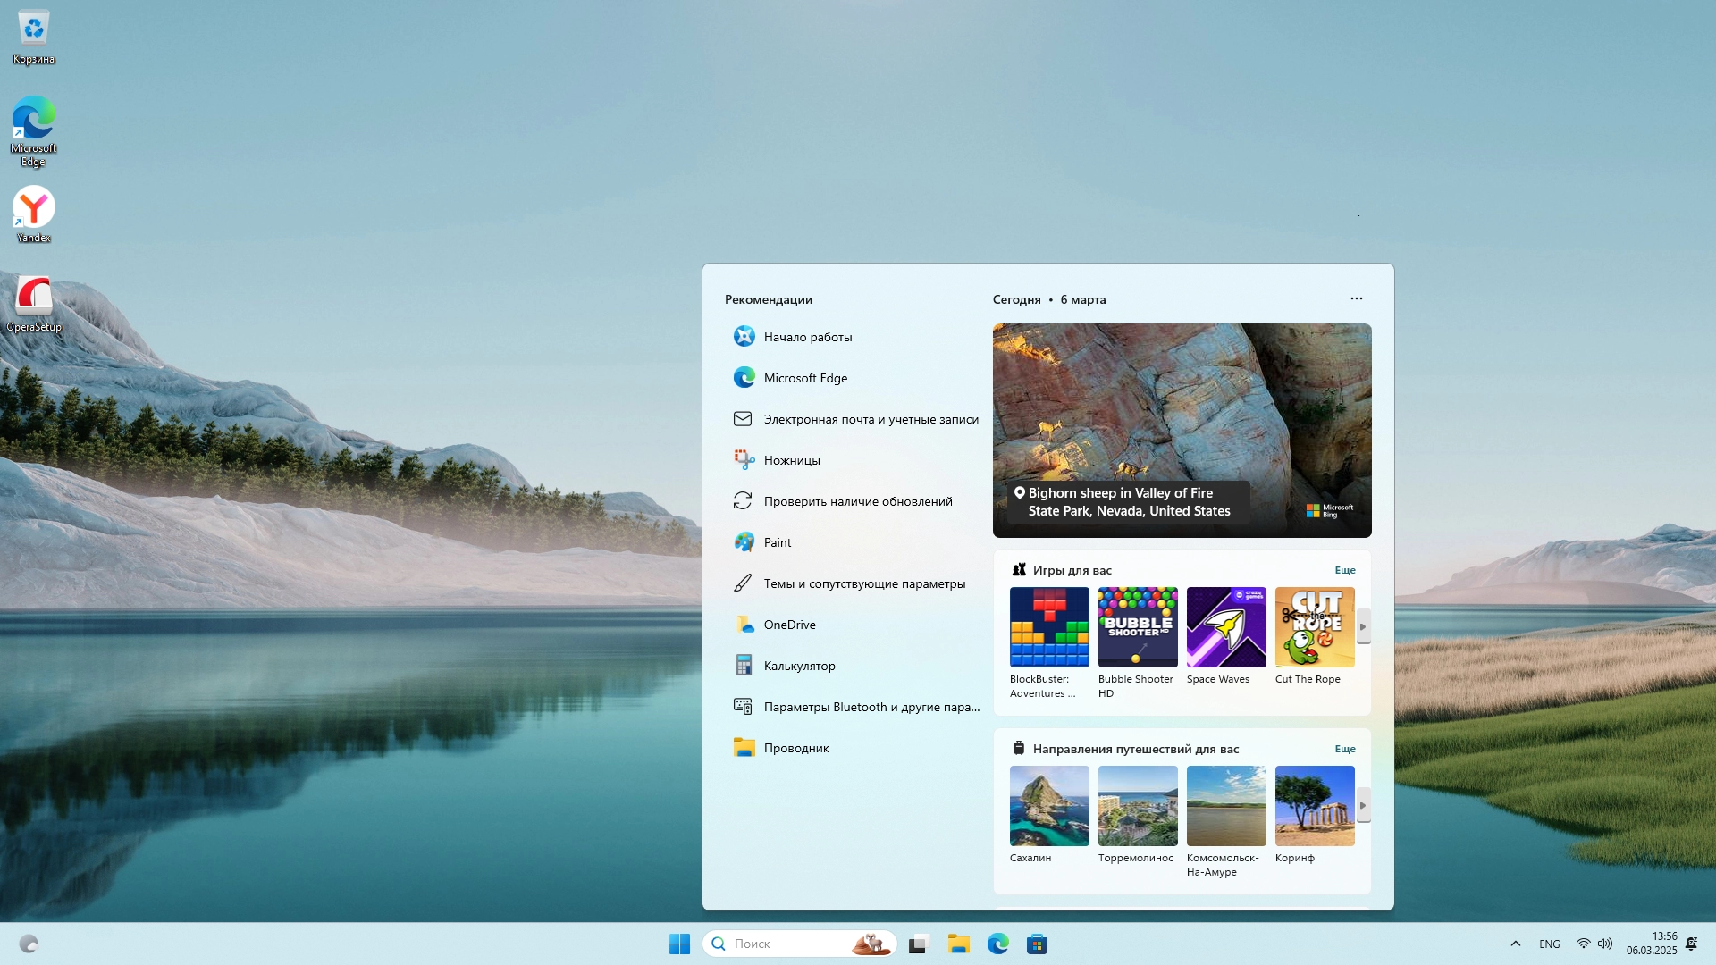
Task: Open Cut The Rope game thumbnail
Action: [x=1314, y=627]
